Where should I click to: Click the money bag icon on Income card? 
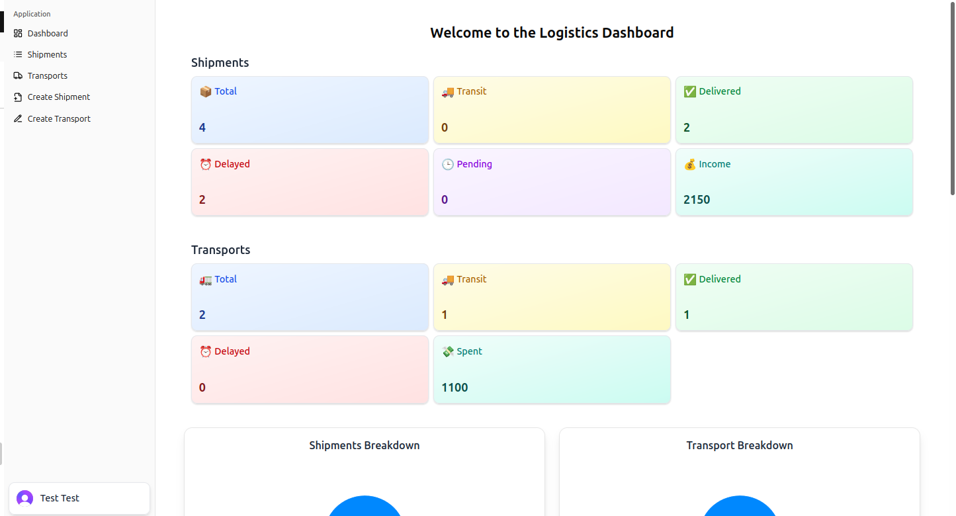(x=689, y=163)
